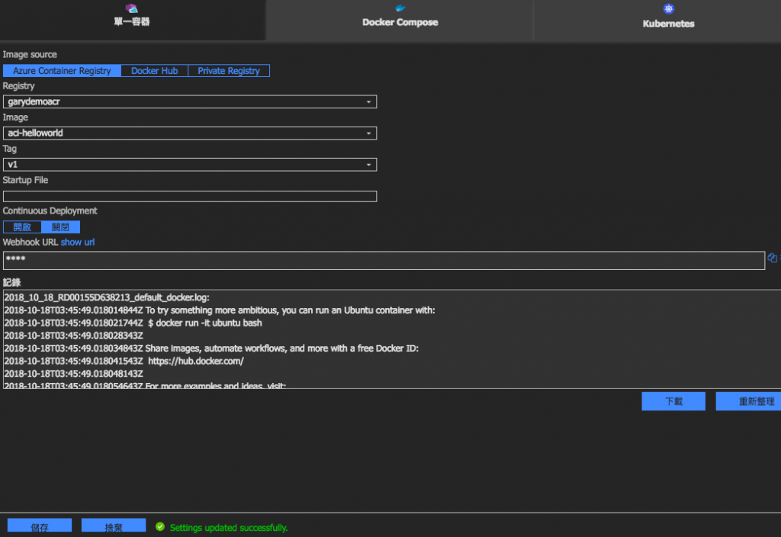Click the Continuous Deployment label
The height and width of the screenshot is (537, 781).
(50, 211)
